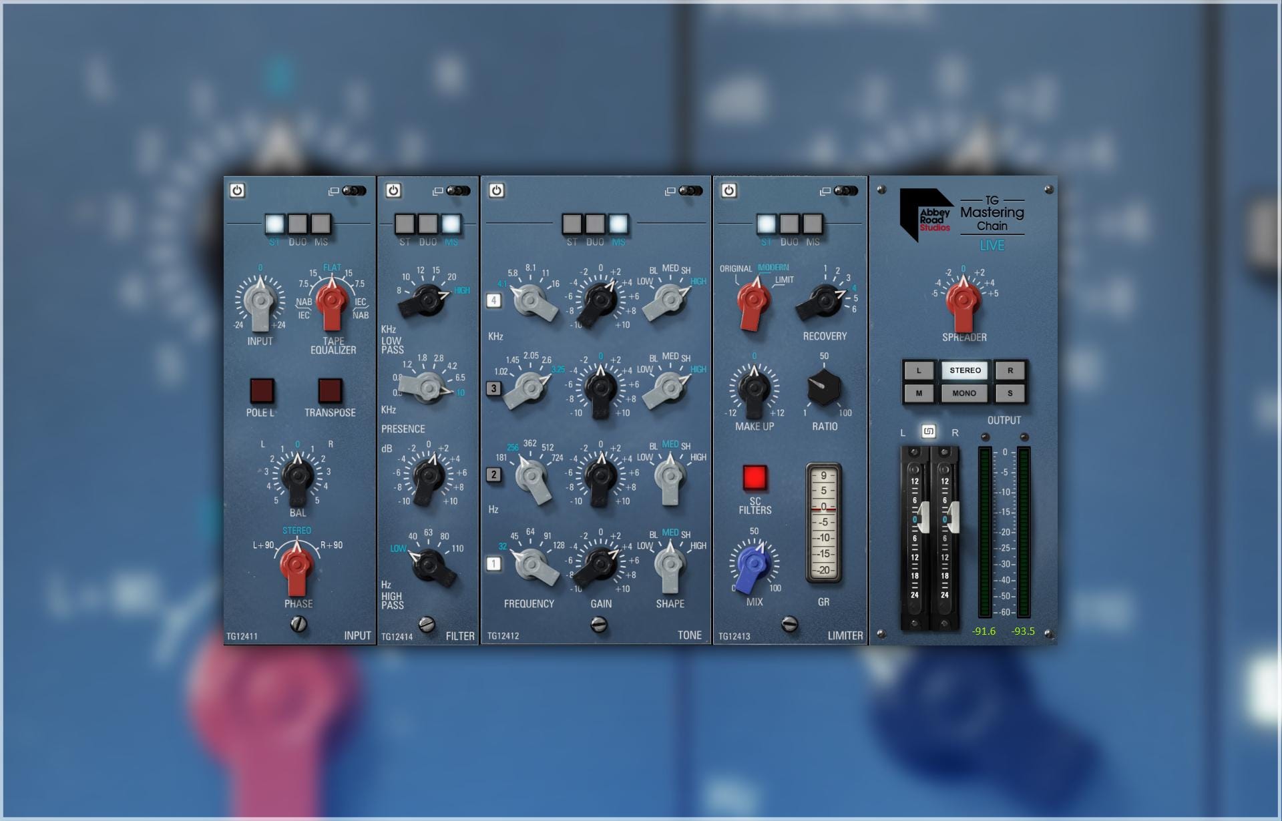Image resolution: width=1282 pixels, height=821 pixels.
Task: Select DUO mode on the LIMITER module
Action: [789, 224]
